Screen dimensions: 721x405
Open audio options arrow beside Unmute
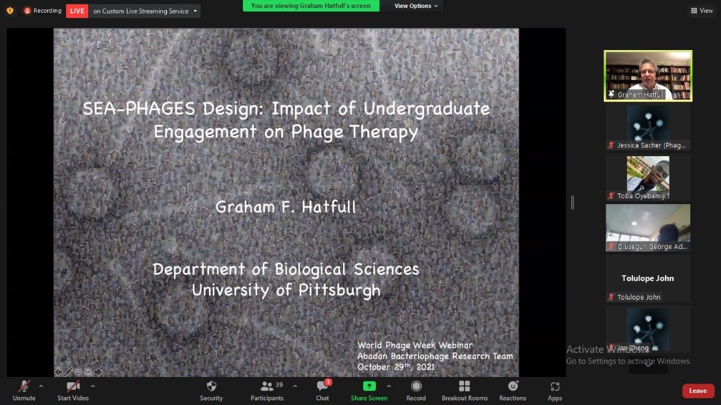point(41,386)
